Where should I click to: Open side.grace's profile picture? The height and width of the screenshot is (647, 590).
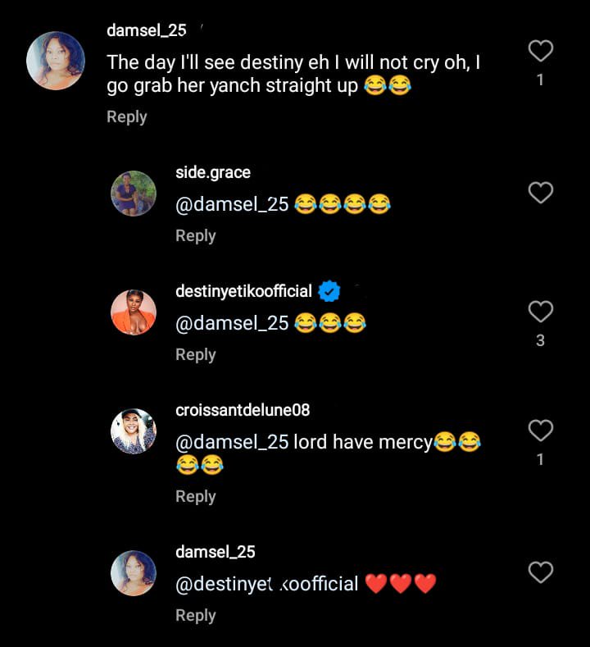tap(134, 194)
